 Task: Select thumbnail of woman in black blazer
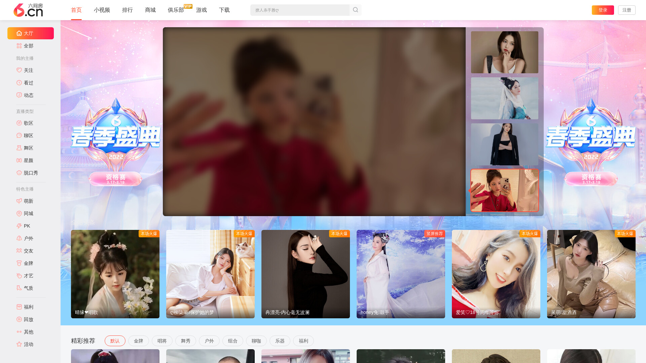(505, 144)
